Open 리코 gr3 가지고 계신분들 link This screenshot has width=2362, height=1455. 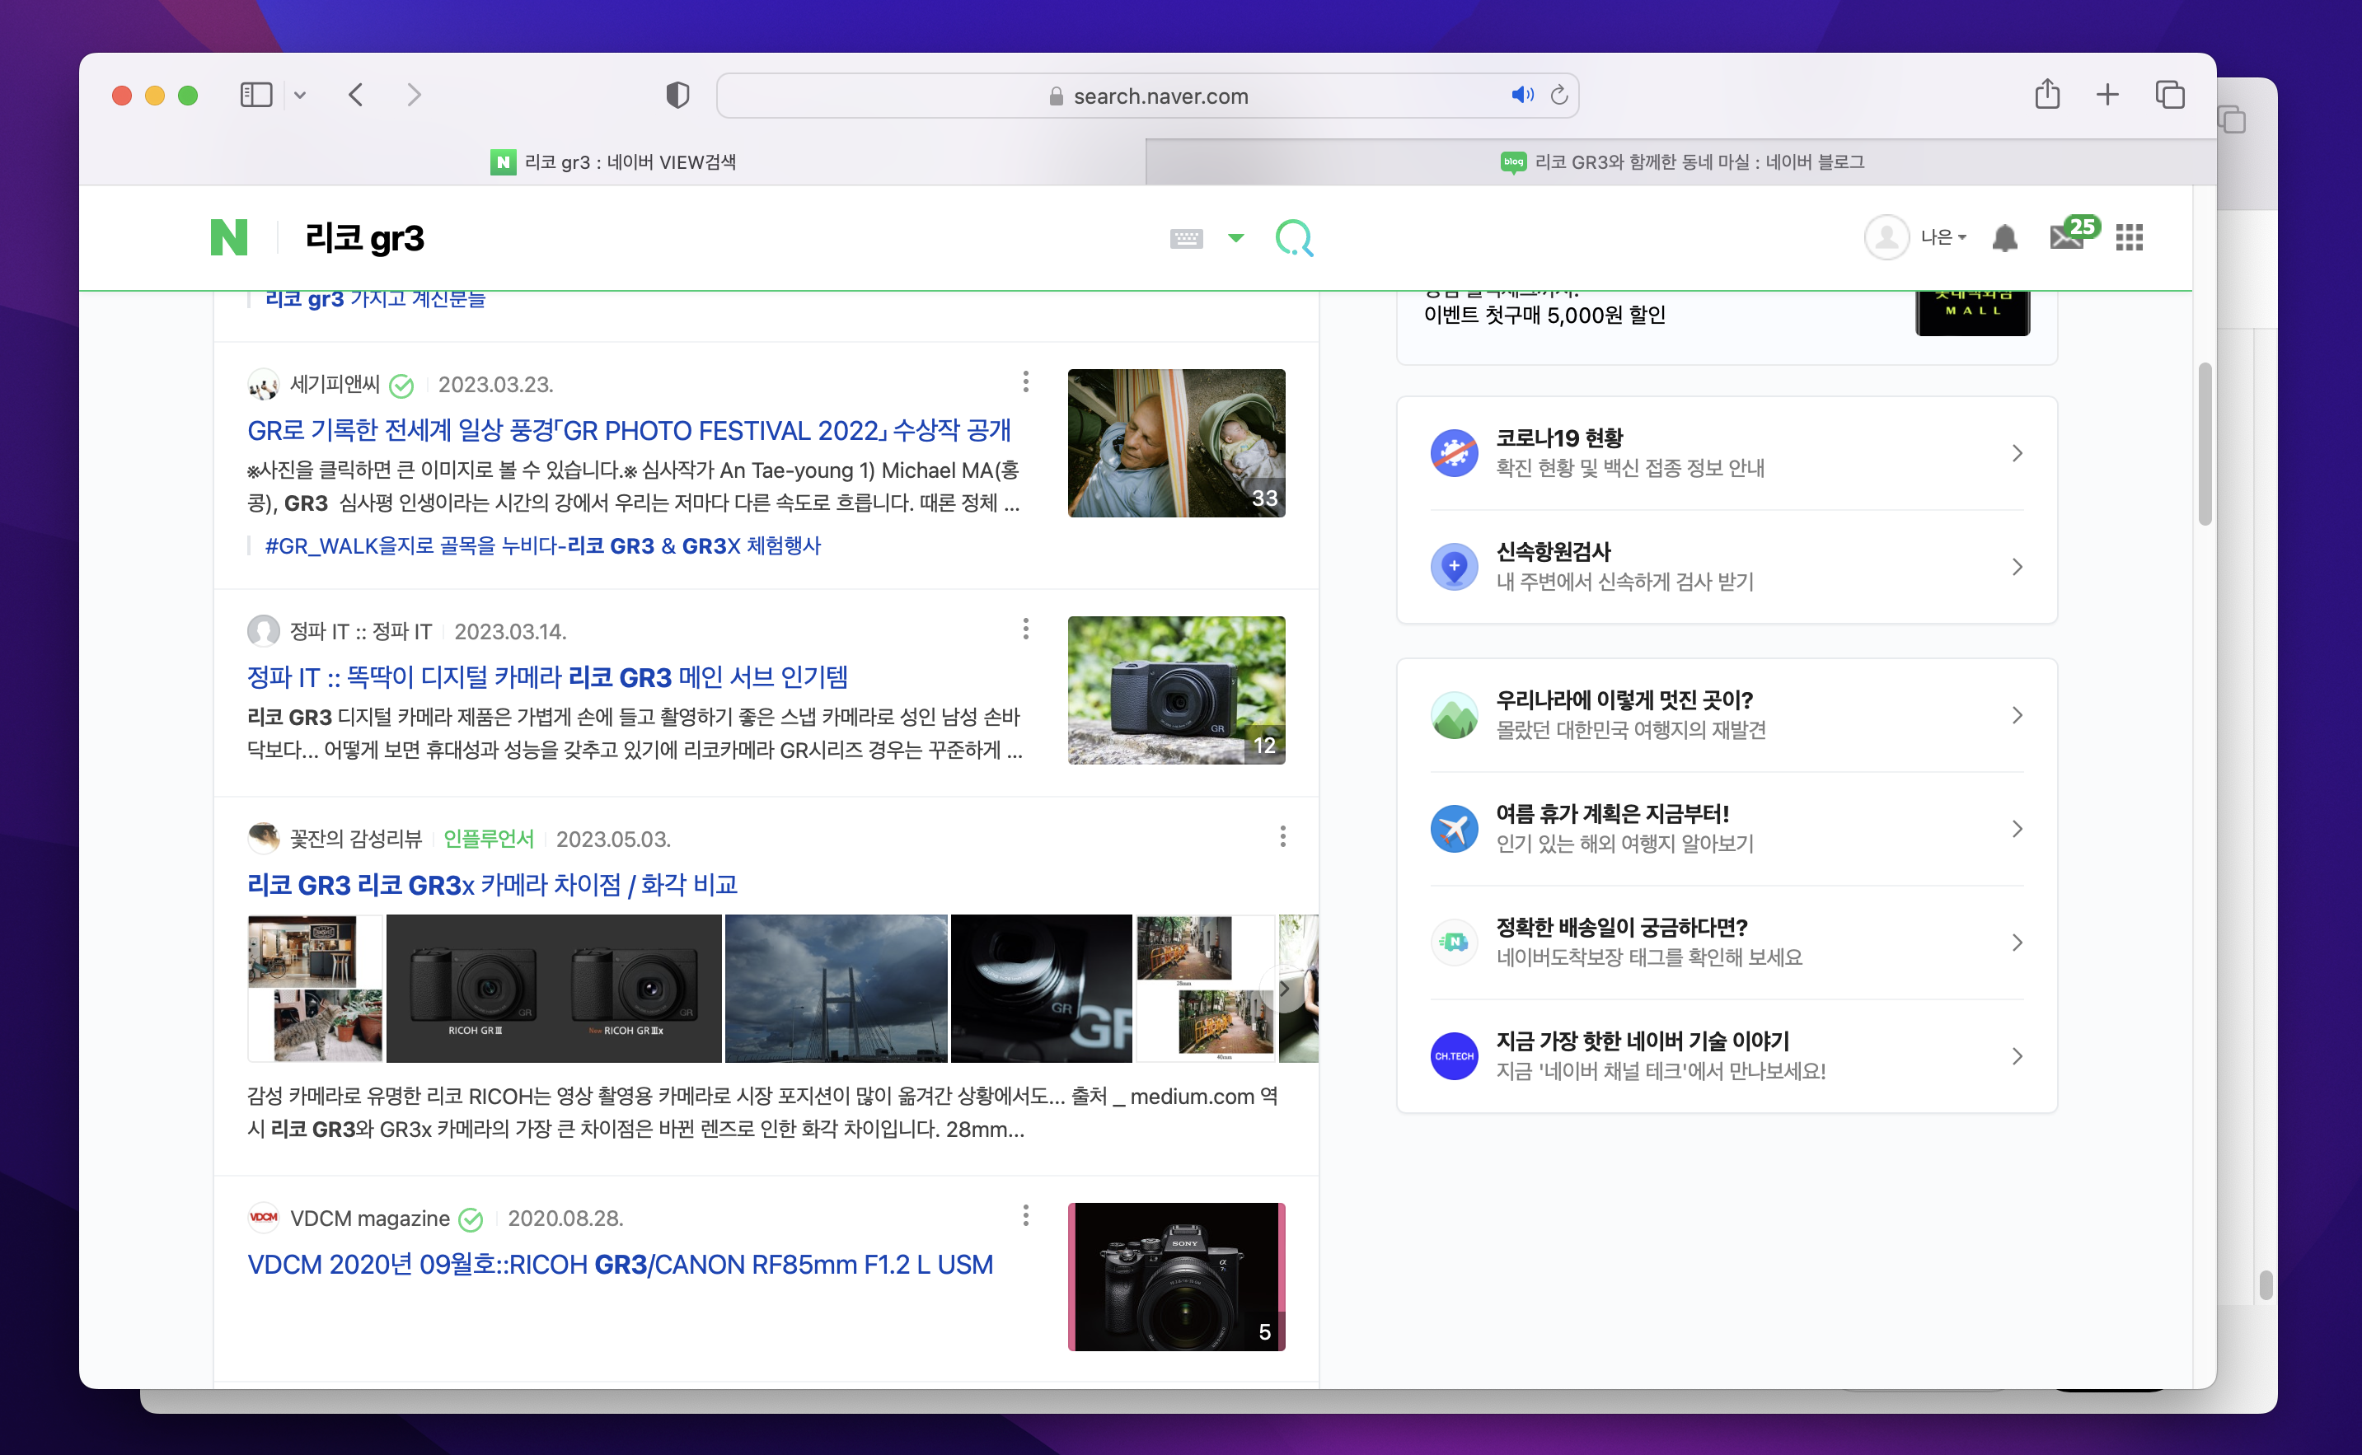(x=375, y=299)
